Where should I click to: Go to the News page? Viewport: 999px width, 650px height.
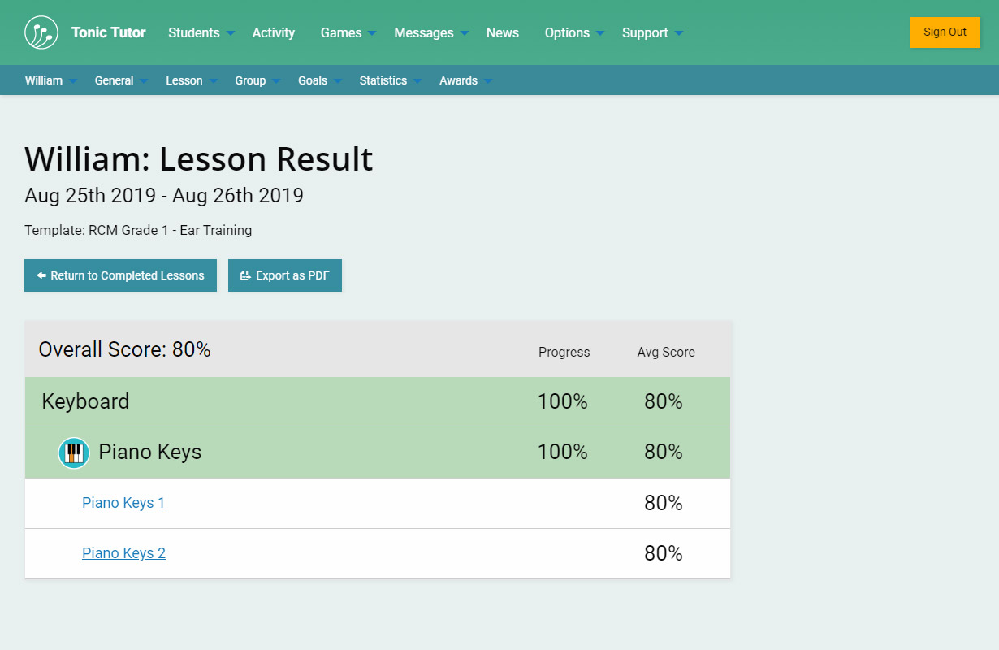[x=503, y=33]
